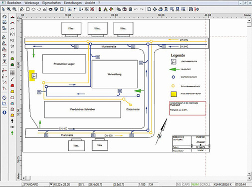Click the floppy disk save icon
The width and height of the screenshot is (252, 187).
tap(191, 9)
